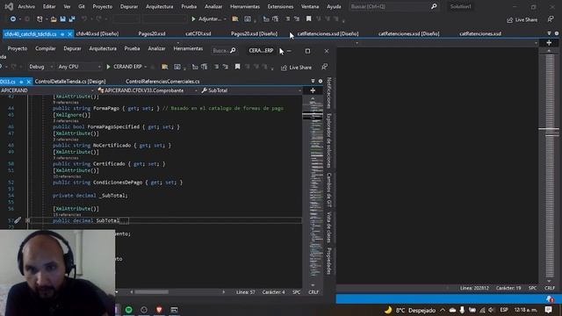Open the tab list dropdown arrow in the CERAND ERP window
The image size is (562, 316).
(313, 82)
